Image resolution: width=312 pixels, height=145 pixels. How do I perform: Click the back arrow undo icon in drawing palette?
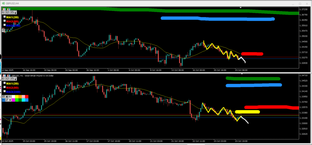[10, 96]
